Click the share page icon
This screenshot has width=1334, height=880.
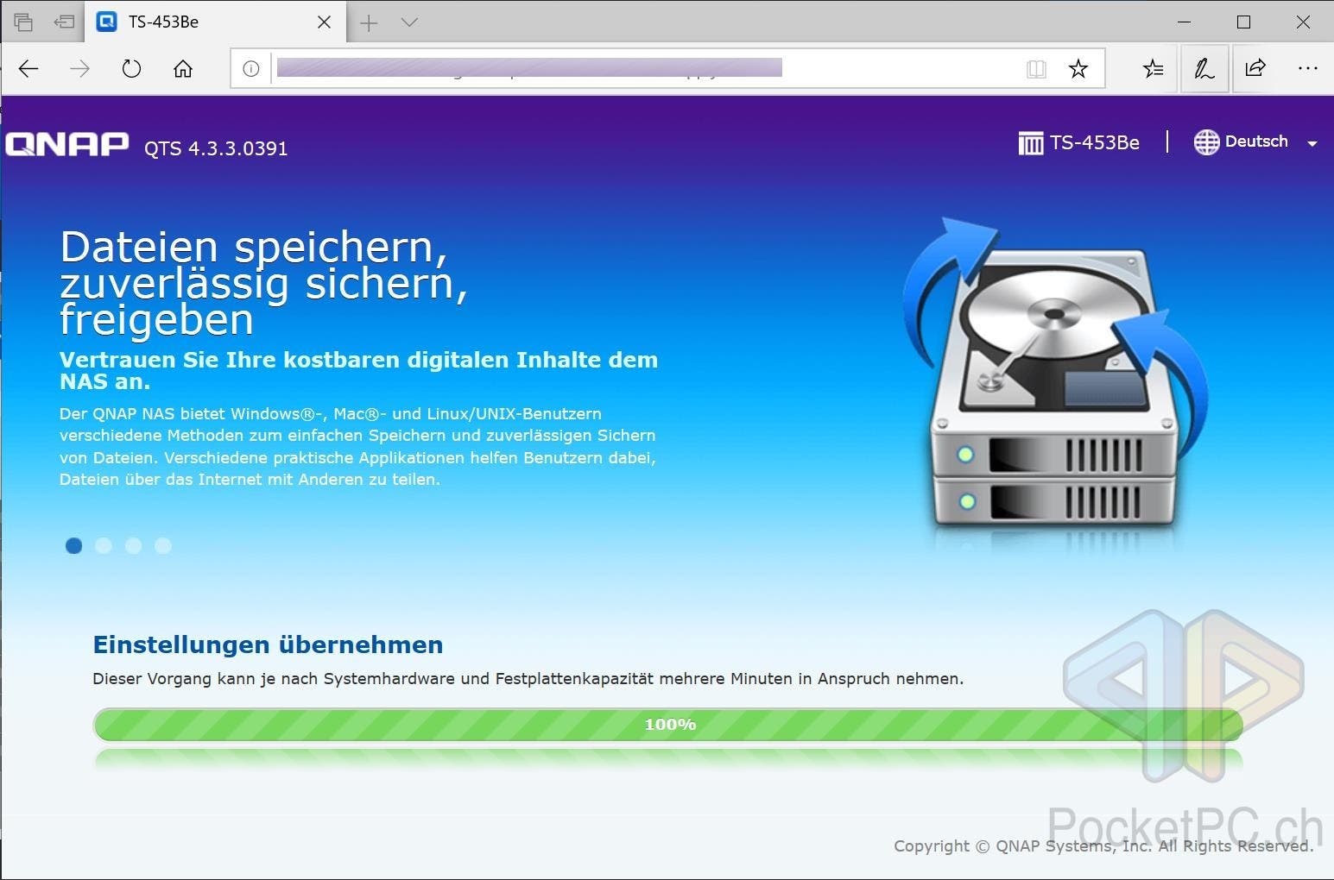(1255, 69)
